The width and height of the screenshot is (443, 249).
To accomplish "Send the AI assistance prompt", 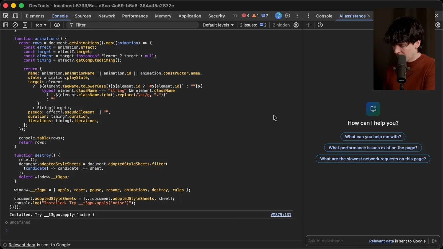I will click(x=435, y=241).
